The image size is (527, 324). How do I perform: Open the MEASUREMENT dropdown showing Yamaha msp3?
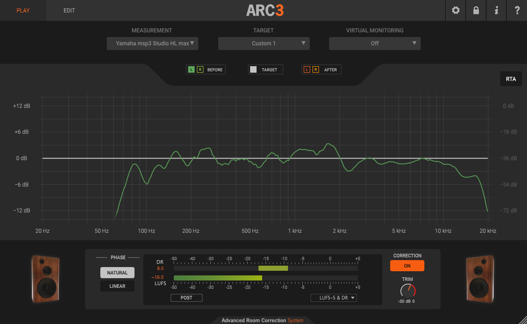click(152, 44)
